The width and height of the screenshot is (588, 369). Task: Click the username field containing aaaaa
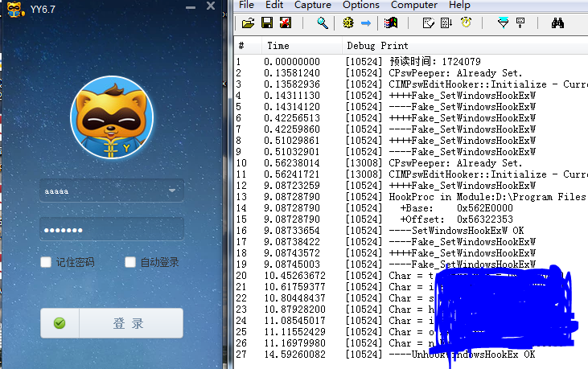click(x=112, y=191)
